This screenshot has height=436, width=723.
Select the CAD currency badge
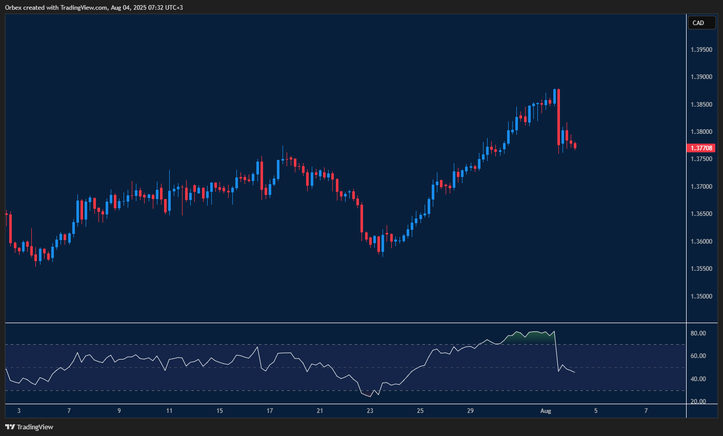click(x=701, y=23)
